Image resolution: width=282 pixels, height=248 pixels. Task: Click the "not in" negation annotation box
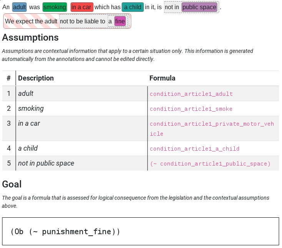pos(172,7)
